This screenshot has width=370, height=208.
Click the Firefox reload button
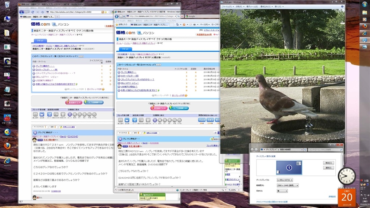pyautogui.click(x=33, y=12)
